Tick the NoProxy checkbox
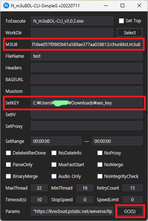Image resolution: width=148 pixels, height=221 pixels. coord(100,153)
